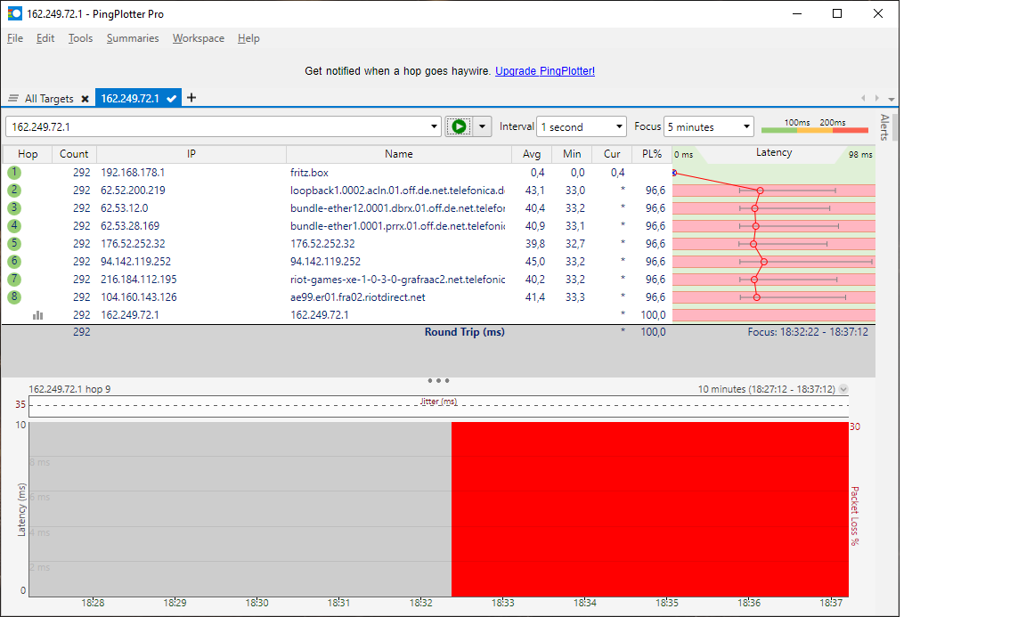The width and height of the screenshot is (1026, 617).
Task: Click the Name column header
Action: click(x=398, y=154)
